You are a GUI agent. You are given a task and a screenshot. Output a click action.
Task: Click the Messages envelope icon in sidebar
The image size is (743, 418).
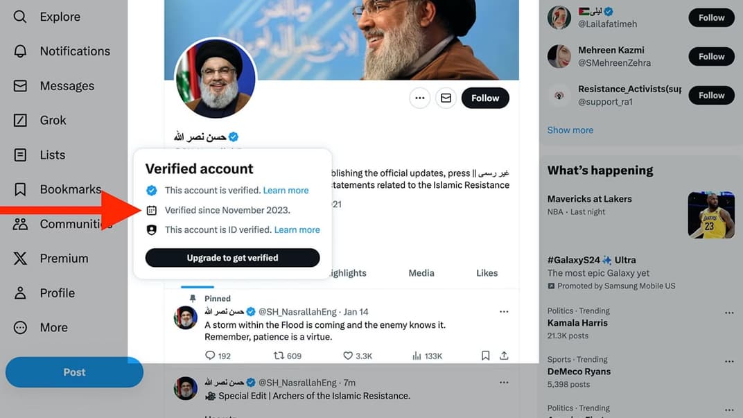click(x=20, y=86)
